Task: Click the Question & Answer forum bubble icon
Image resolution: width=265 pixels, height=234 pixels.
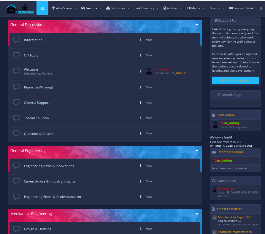Action: (16, 133)
